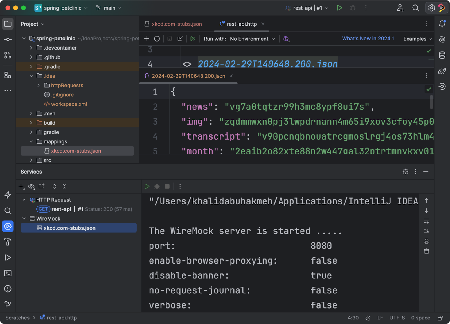Screen dimensions: 450x324
Task: Click the Run all requests icon
Action: coord(193,39)
